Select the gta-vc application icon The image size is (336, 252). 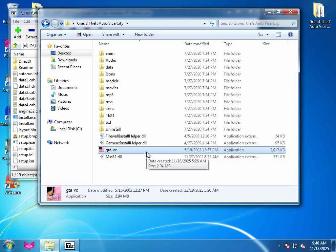pos(102,150)
